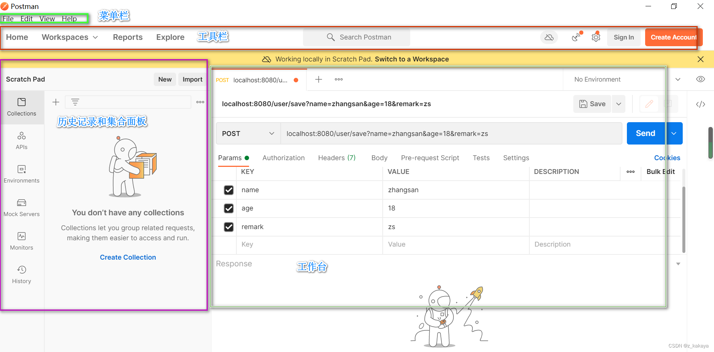Click the request URL input field
The height and width of the screenshot is (352, 714).
[x=451, y=133]
